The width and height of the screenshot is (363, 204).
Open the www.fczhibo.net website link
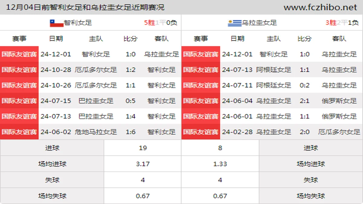pyautogui.click(x=320, y=7)
